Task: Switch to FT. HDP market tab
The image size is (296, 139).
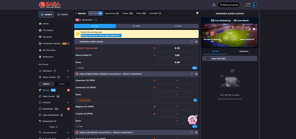Action: point(136,26)
